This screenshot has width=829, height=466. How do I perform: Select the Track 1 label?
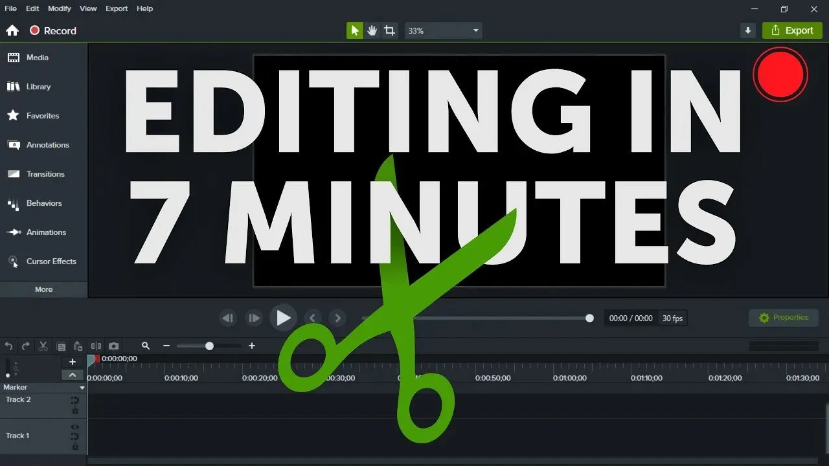pyautogui.click(x=17, y=436)
